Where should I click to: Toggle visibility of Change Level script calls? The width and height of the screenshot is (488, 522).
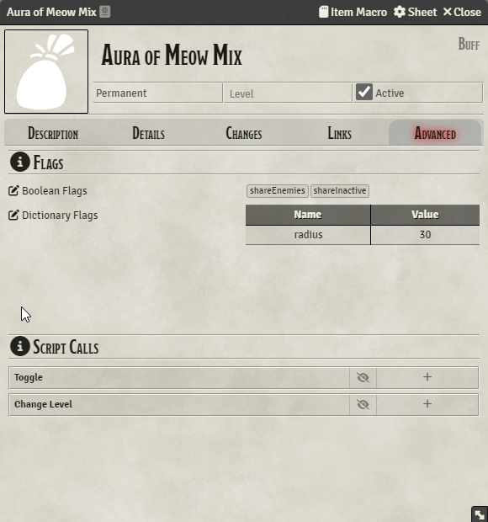point(363,404)
